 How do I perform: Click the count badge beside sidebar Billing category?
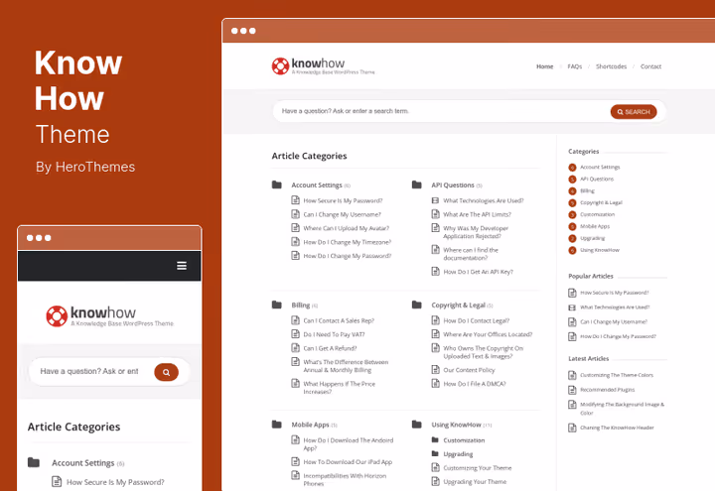pyautogui.click(x=572, y=190)
